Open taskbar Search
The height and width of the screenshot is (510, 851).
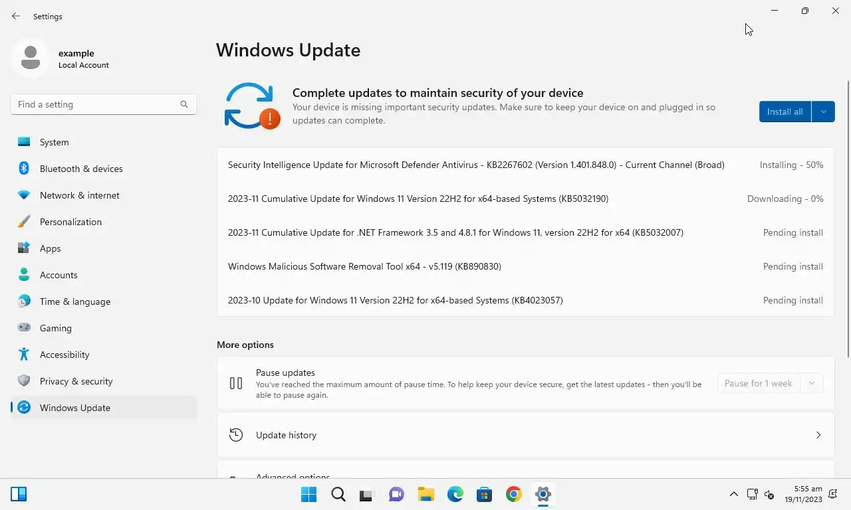338,494
